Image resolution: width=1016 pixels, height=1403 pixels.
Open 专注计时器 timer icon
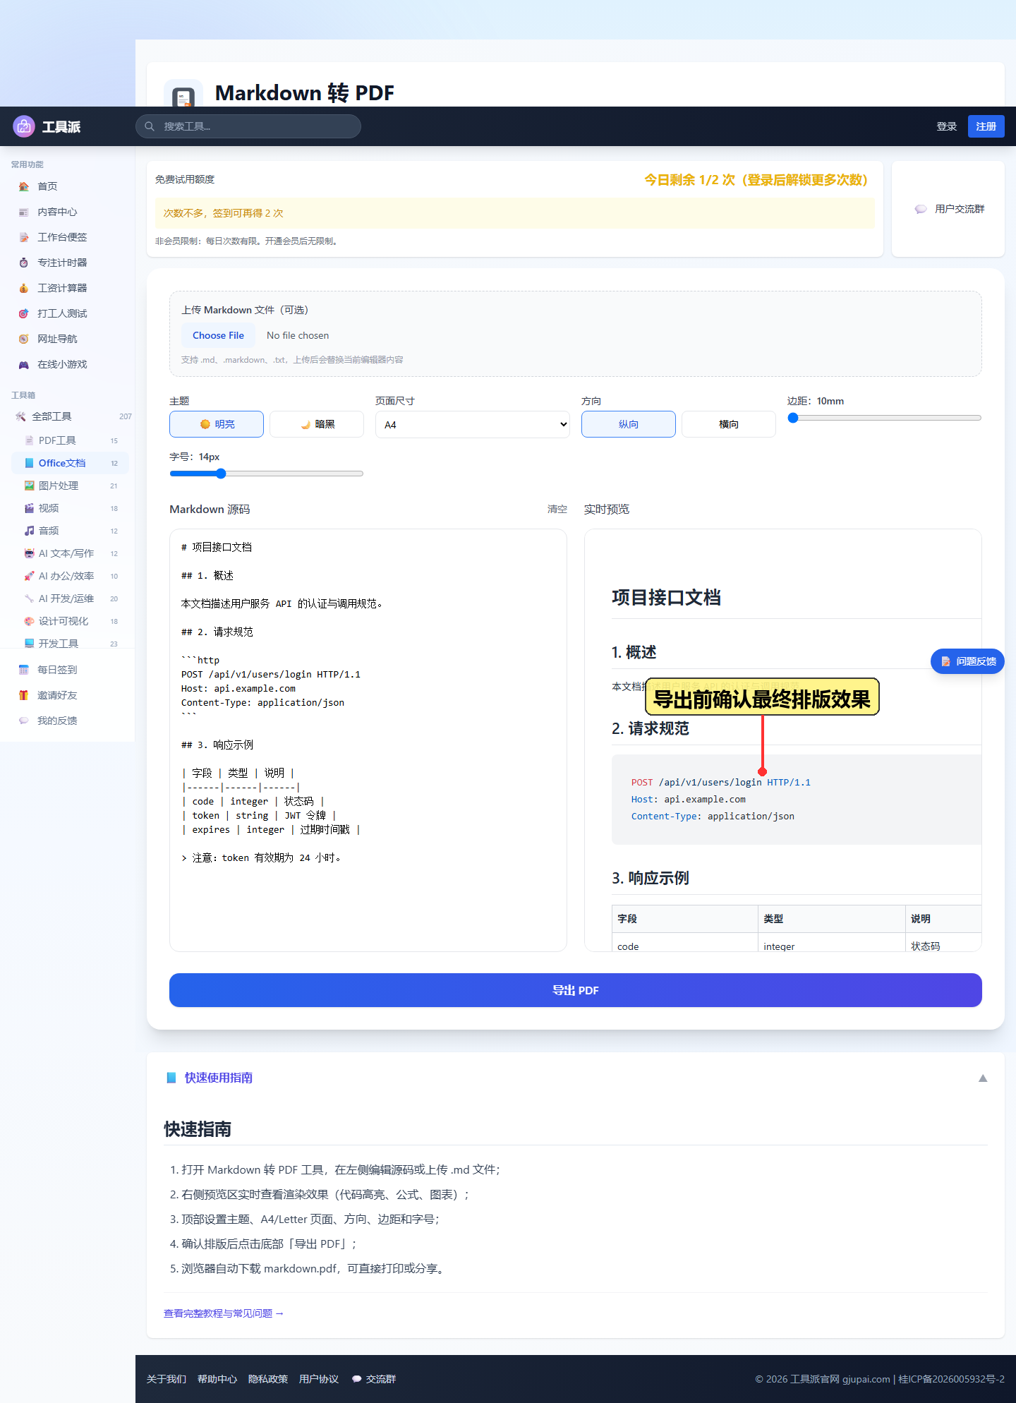24,263
